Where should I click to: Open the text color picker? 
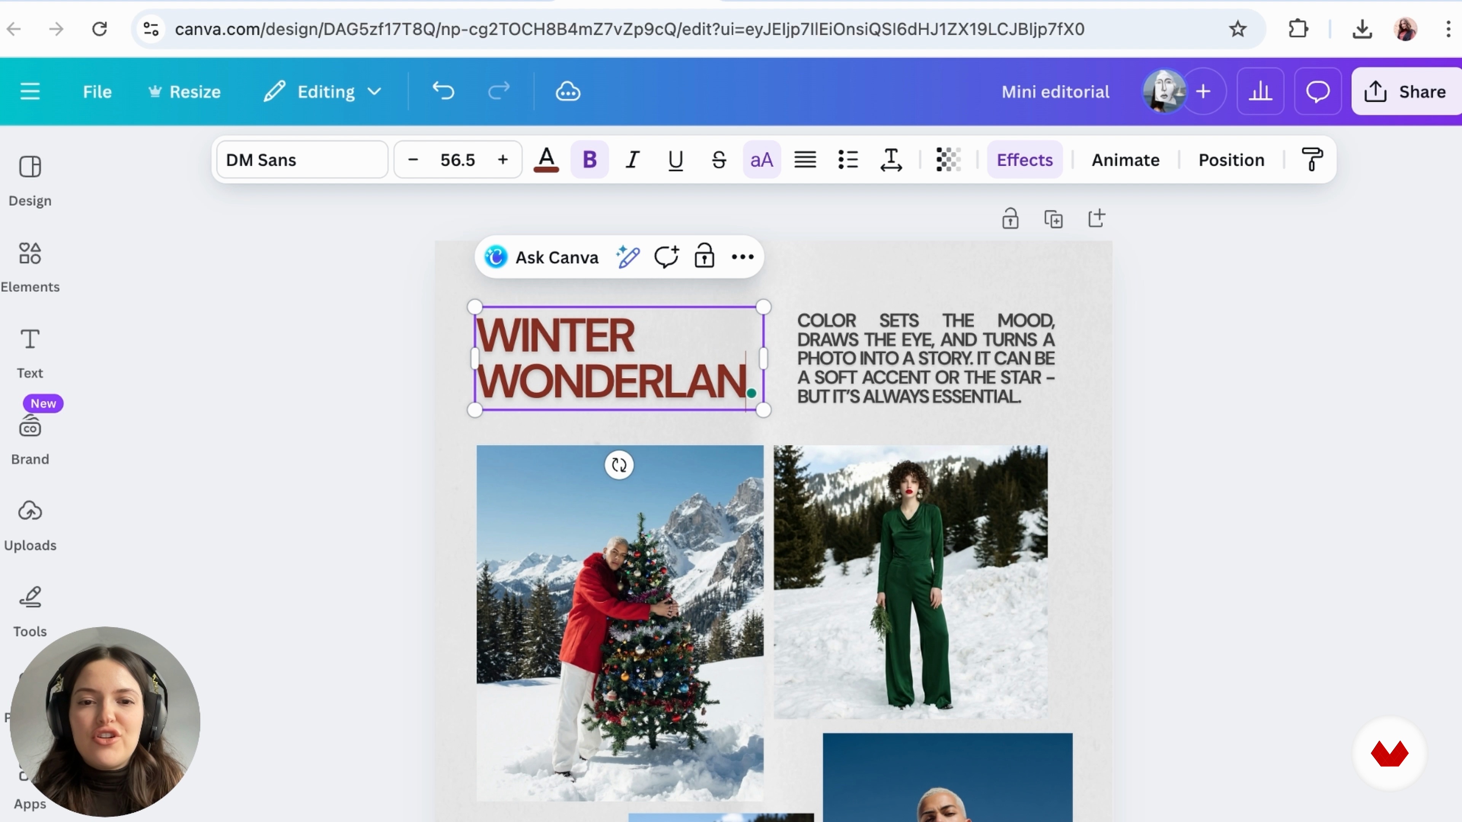pyautogui.click(x=546, y=160)
